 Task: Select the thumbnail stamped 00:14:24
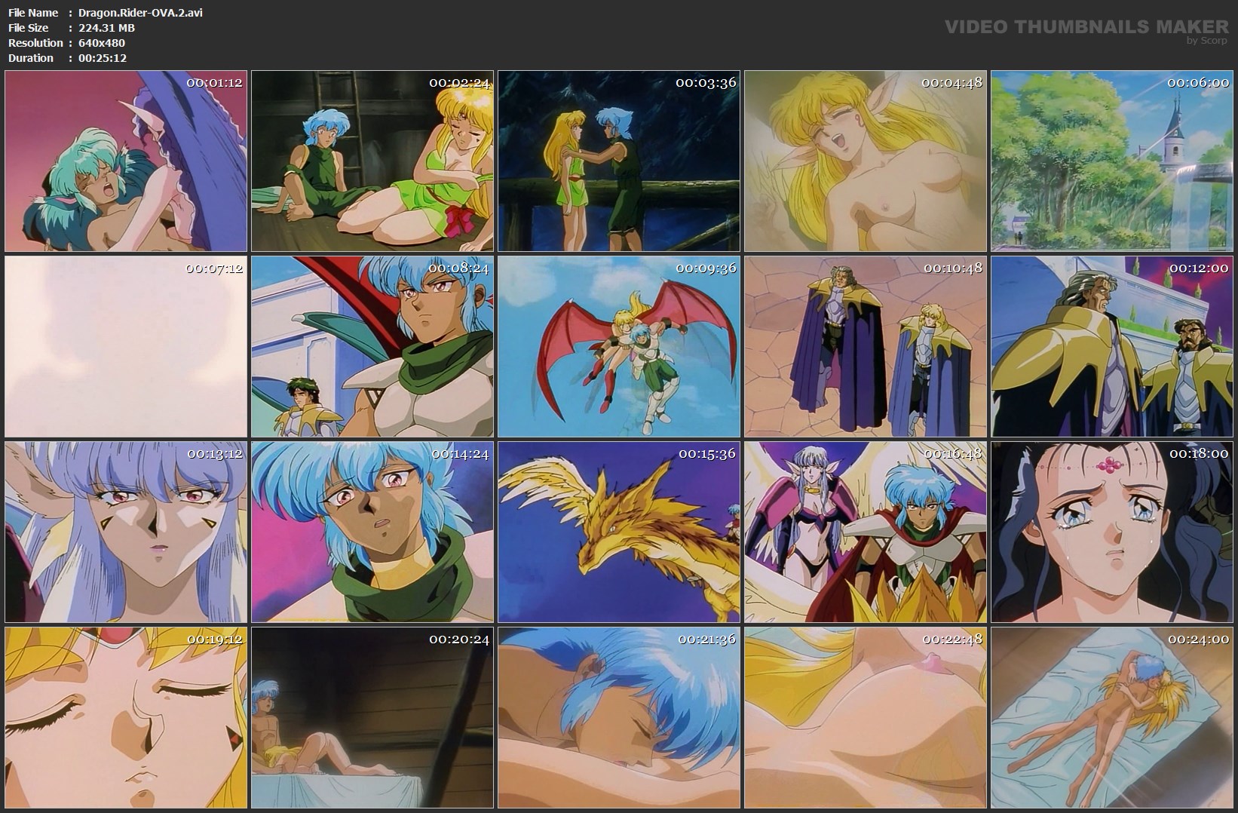(x=372, y=532)
